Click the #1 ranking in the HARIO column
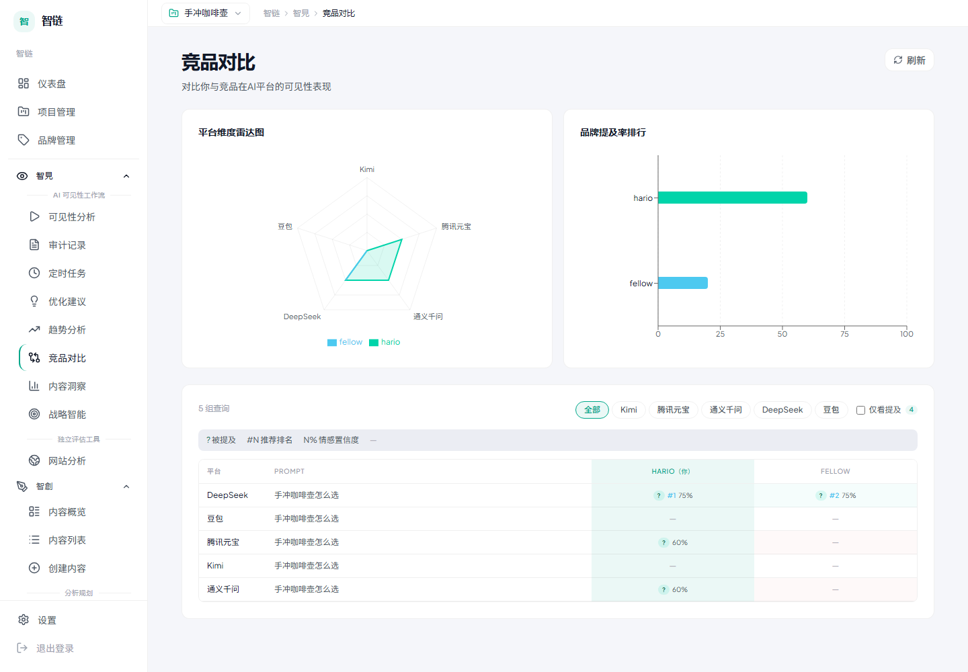The width and height of the screenshot is (968, 672). coord(672,496)
